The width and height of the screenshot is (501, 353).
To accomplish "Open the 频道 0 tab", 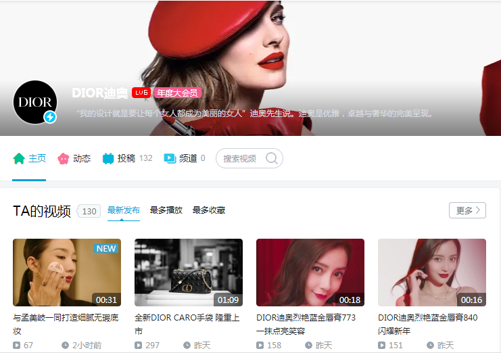I will point(185,158).
